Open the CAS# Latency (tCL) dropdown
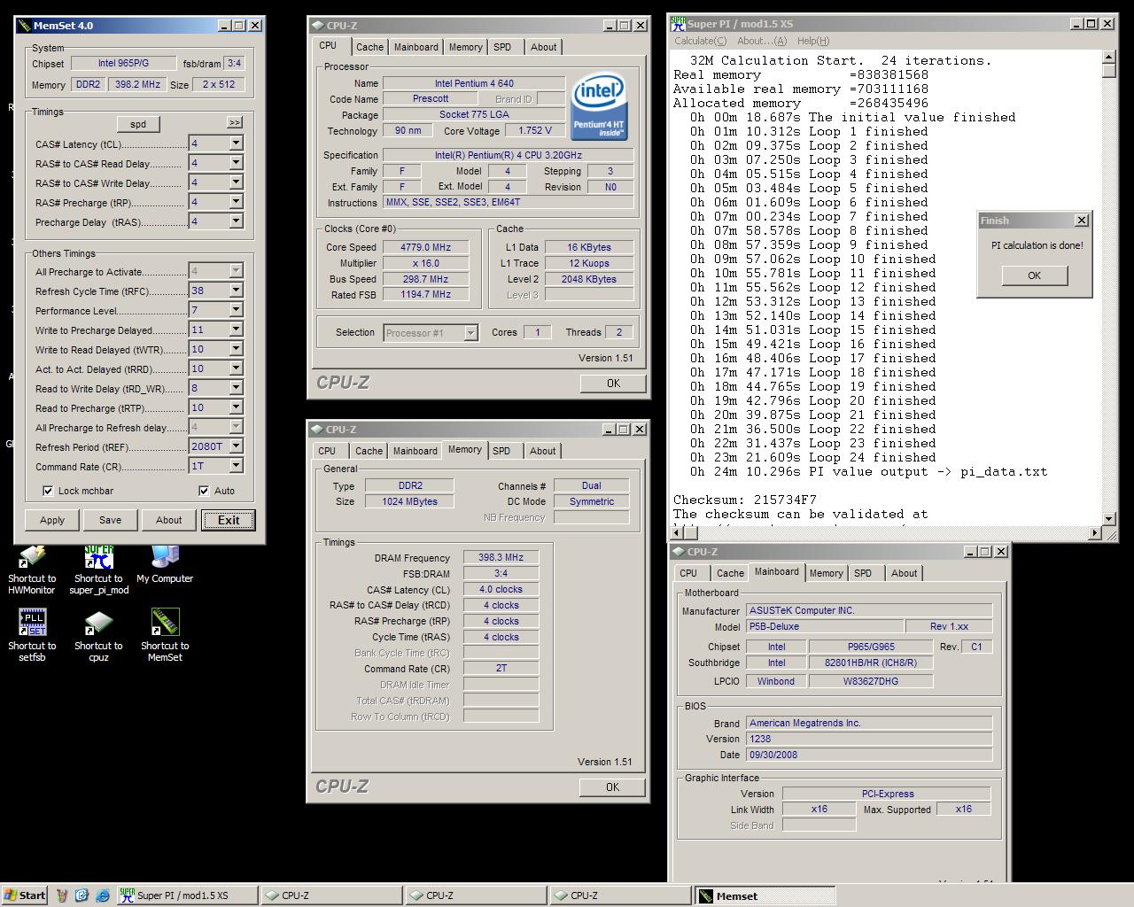 point(236,143)
